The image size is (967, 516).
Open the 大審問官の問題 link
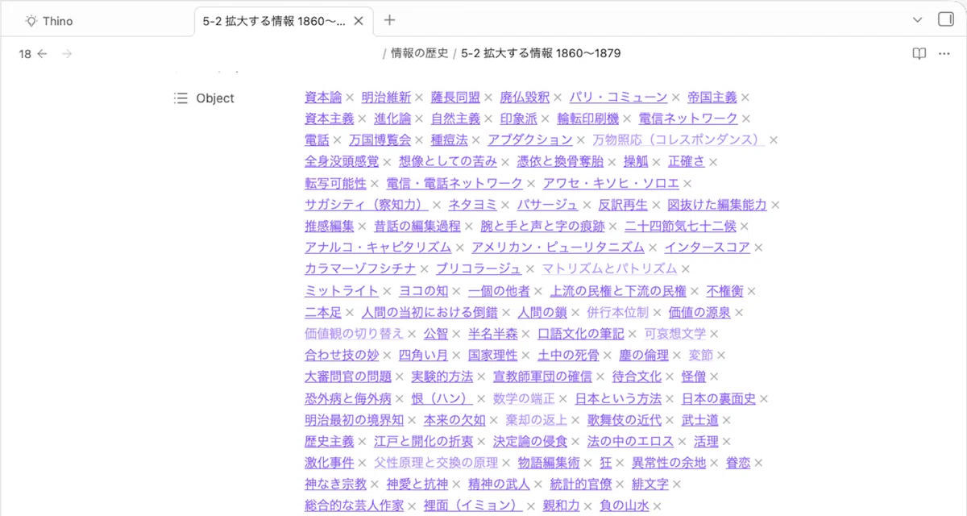tap(348, 377)
